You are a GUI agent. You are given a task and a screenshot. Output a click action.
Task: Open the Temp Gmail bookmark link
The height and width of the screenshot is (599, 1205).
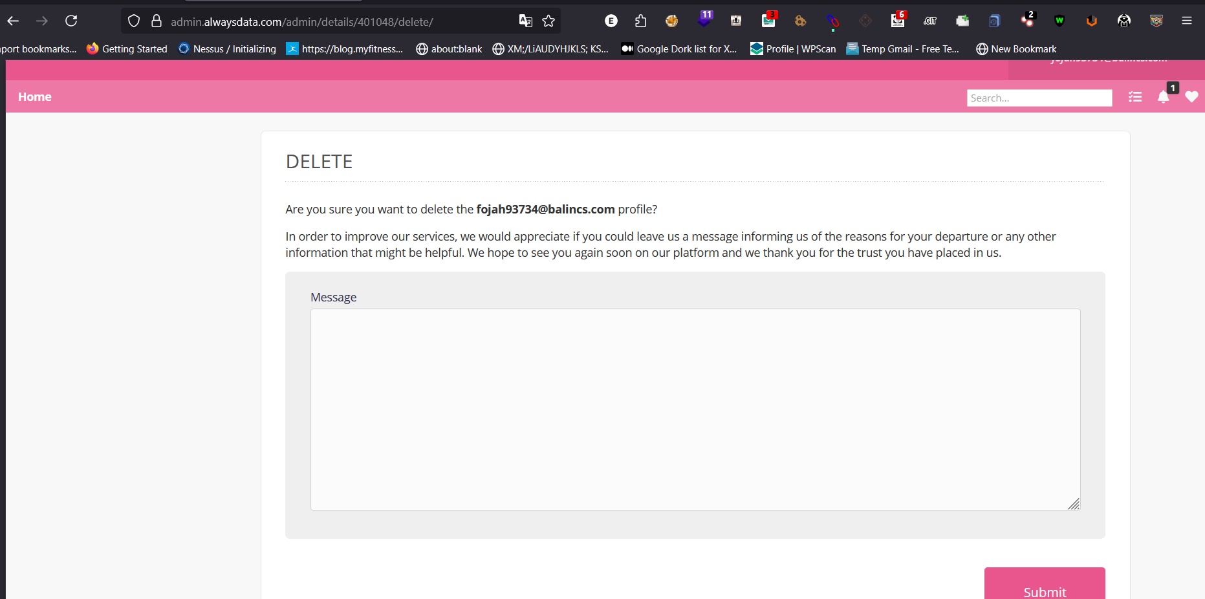point(903,49)
